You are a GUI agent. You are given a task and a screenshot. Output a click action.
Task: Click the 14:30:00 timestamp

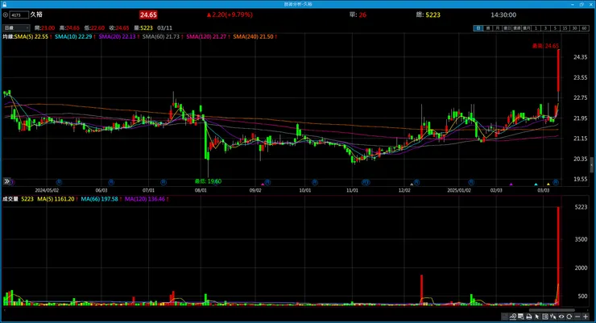click(503, 14)
